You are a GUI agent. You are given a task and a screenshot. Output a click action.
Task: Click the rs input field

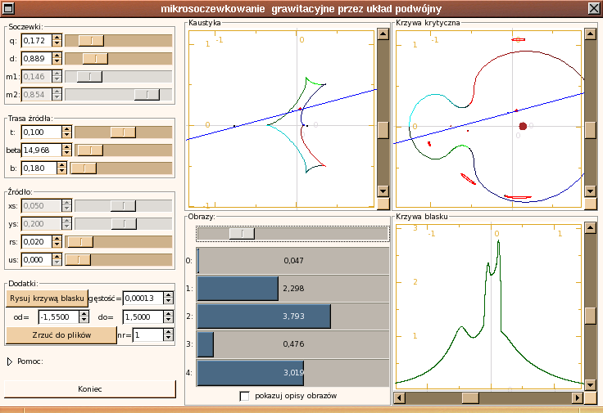click(x=37, y=241)
